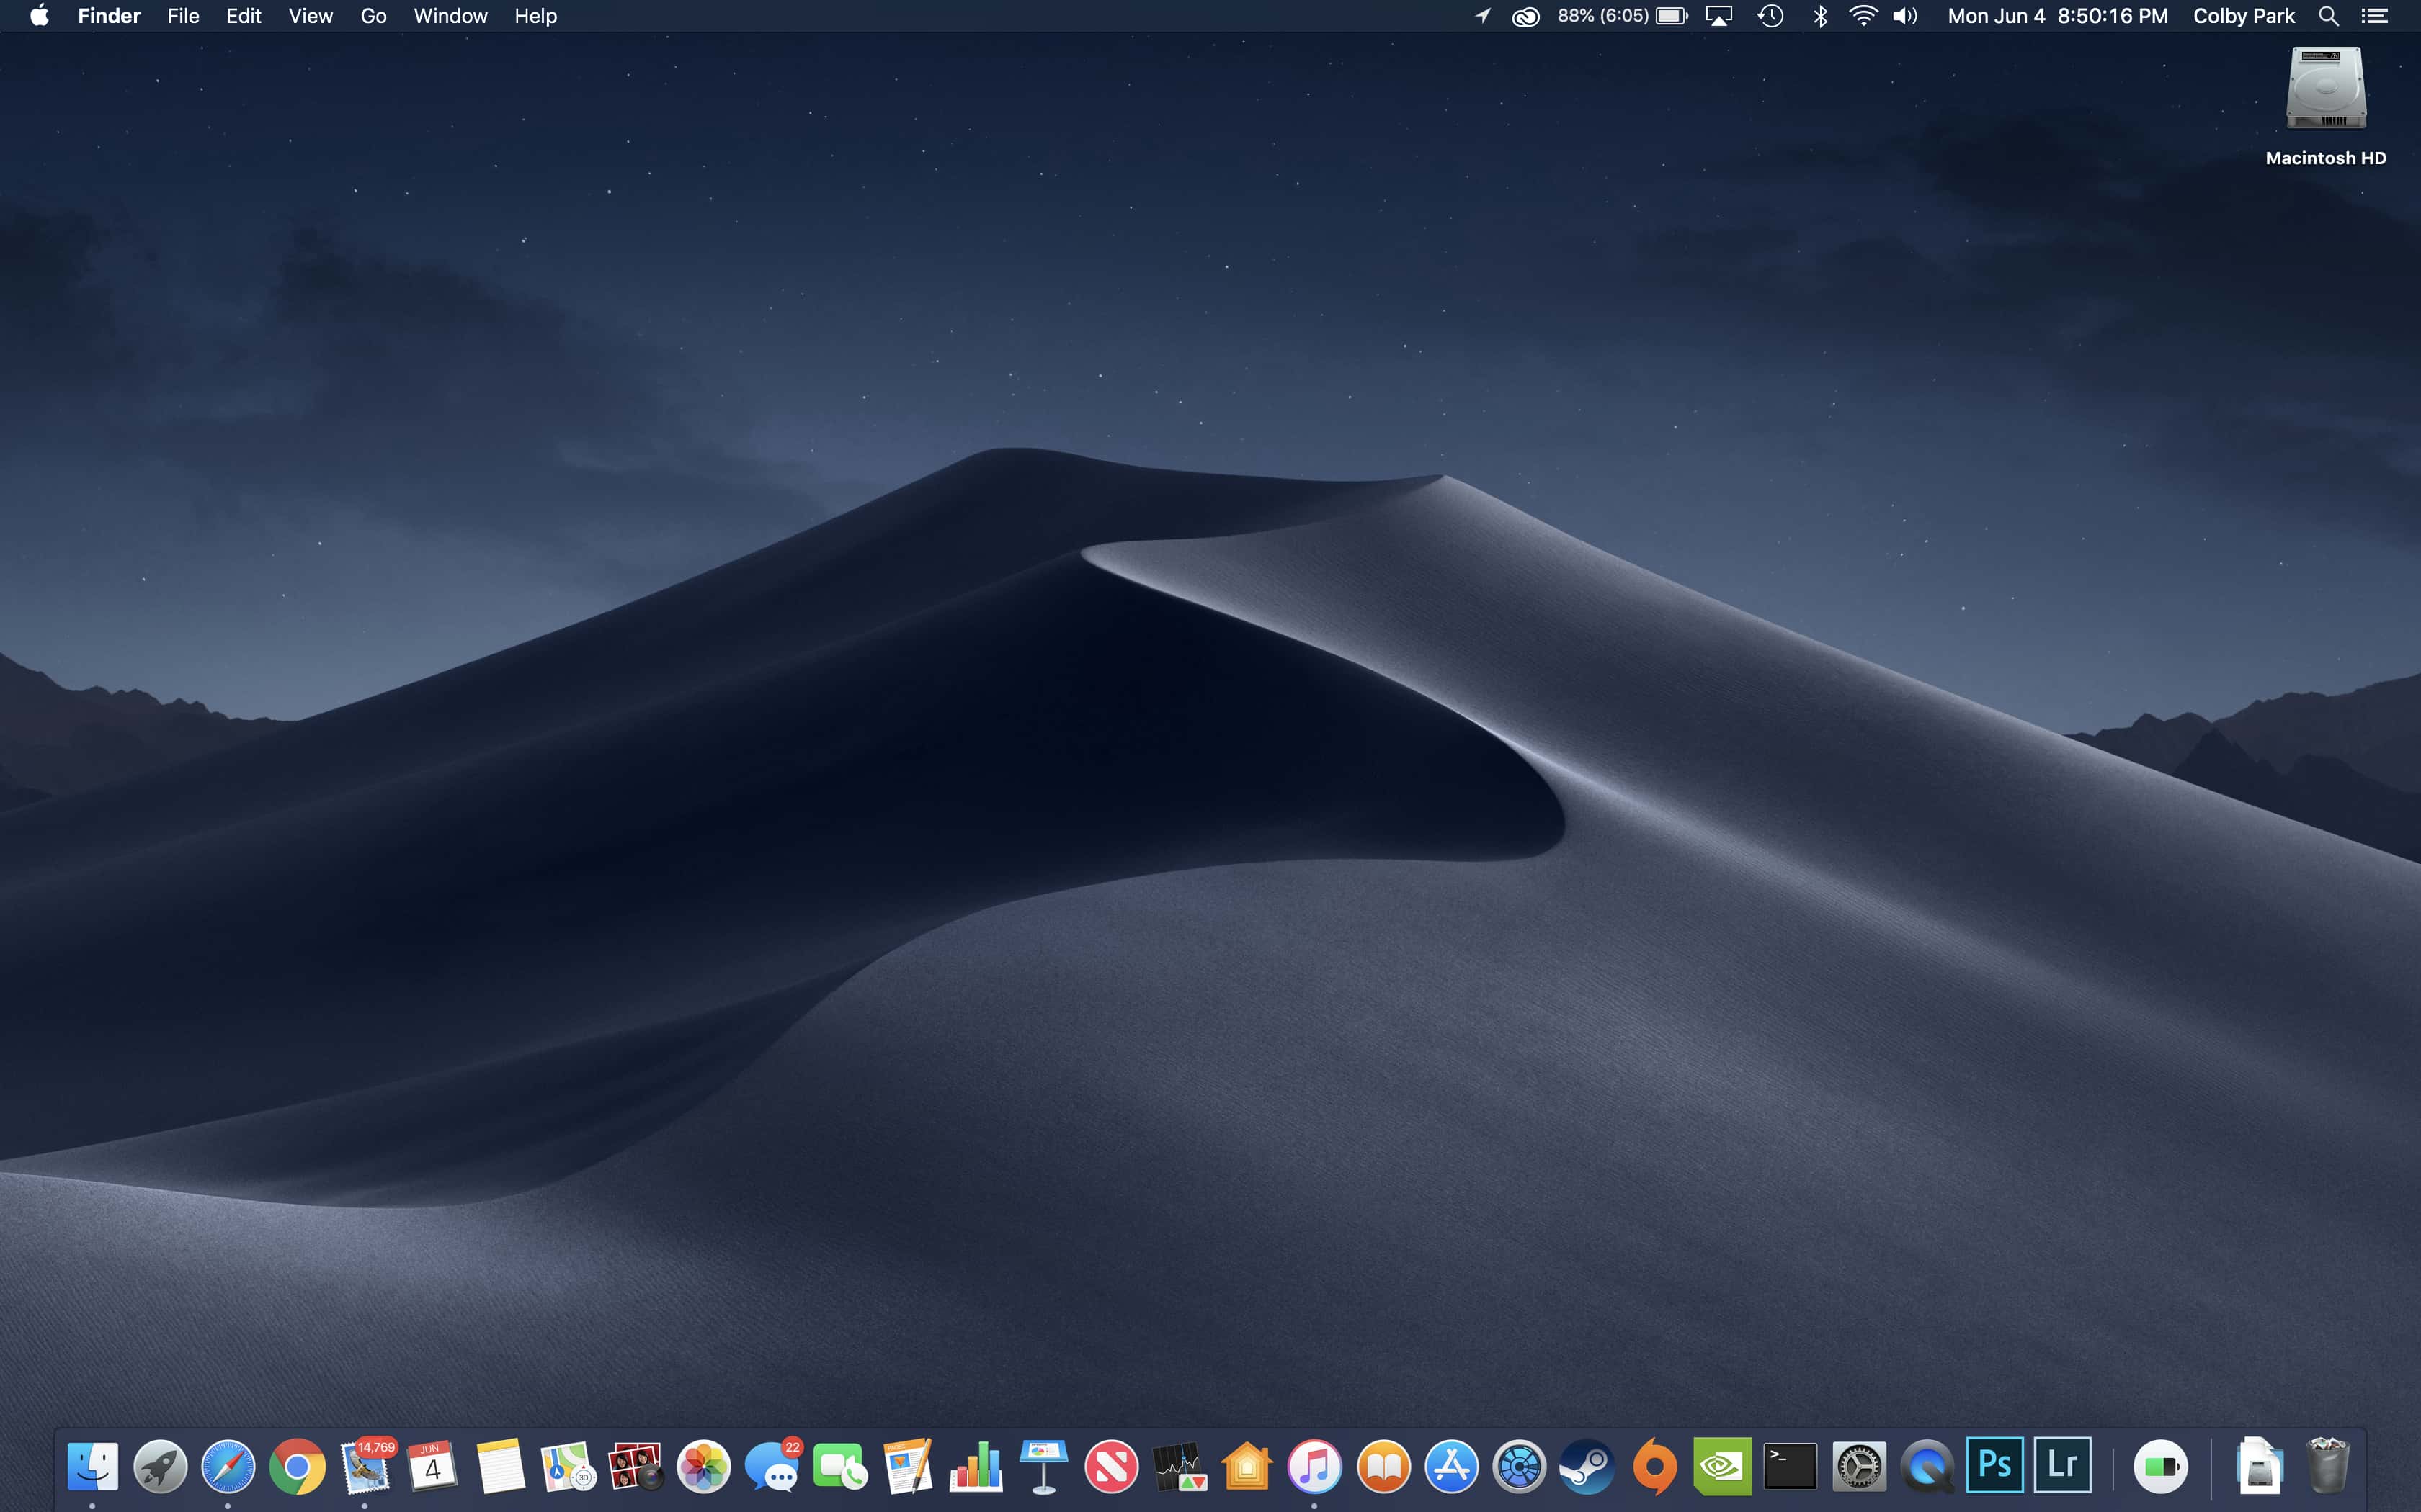Open Photo Booth in the Dock
This screenshot has width=2421, height=1512.
pos(636,1467)
